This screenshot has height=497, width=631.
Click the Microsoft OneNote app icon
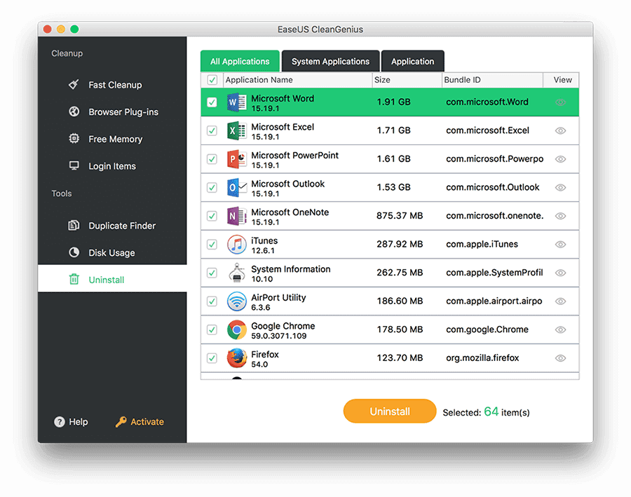pyautogui.click(x=237, y=216)
